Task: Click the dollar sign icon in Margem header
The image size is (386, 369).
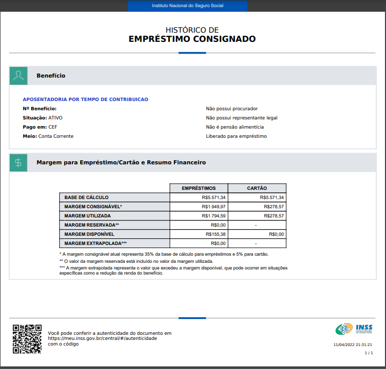Action: [x=19, y=163]
